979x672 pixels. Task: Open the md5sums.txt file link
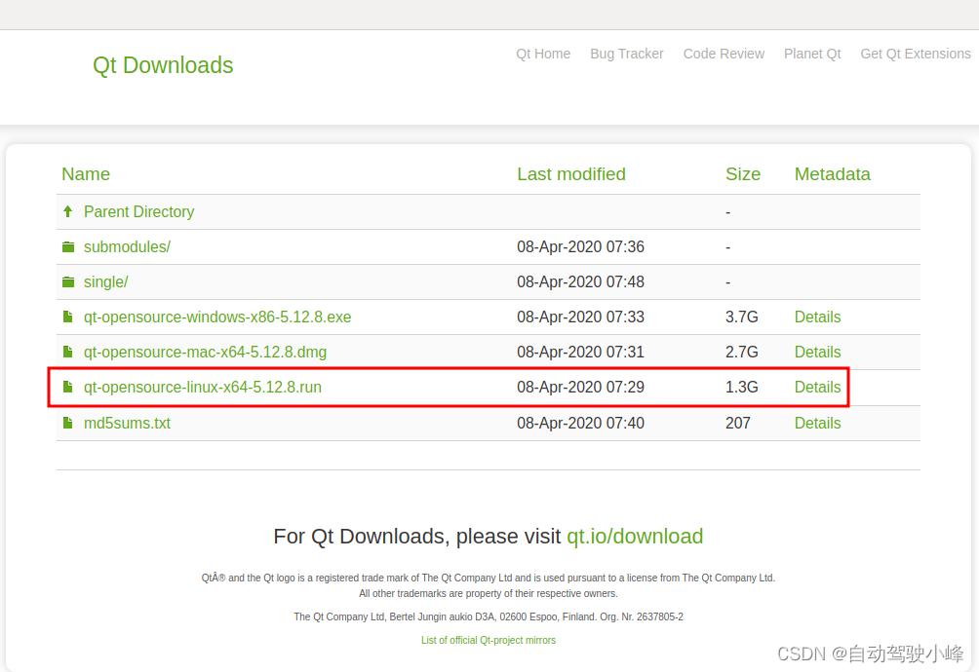pyautogui.click(x=127, y=423)
